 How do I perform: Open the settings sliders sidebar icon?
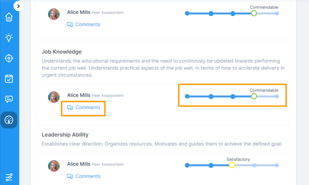pos(9,177)
